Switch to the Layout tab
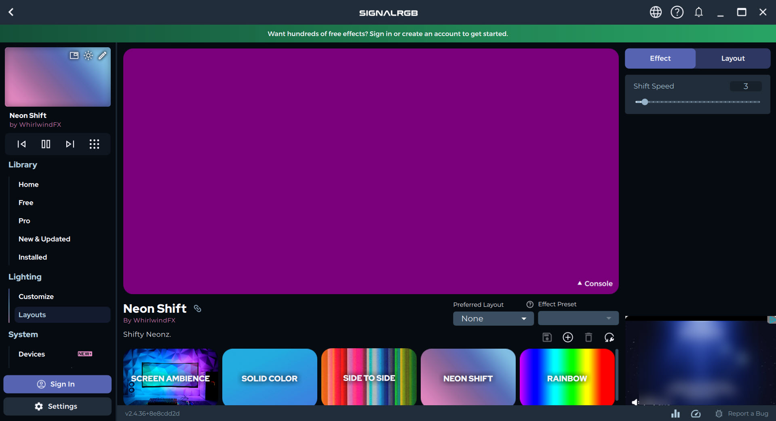Image resolution: width=776 pixels, height=421 pixels. [733, 59]
